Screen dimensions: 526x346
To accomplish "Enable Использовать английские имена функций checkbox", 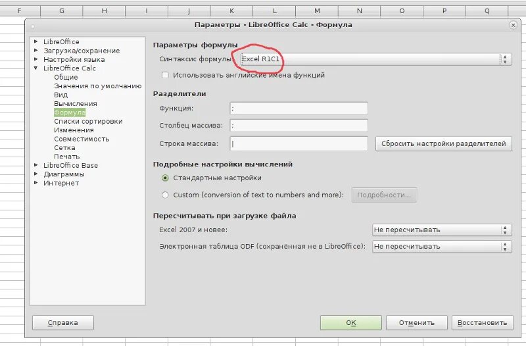I will (x=165, y=75).
